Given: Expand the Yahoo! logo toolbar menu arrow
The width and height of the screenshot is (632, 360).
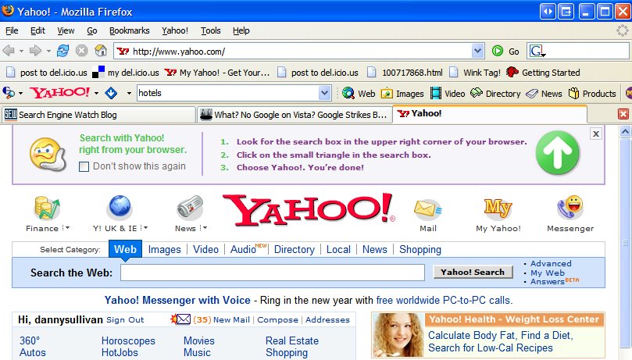Looking at the screenshot, I should (96, 93).
